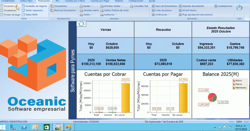Open Gráfico Factura de venta
This screenshot has height=131, width=250.
coord(114,10)
